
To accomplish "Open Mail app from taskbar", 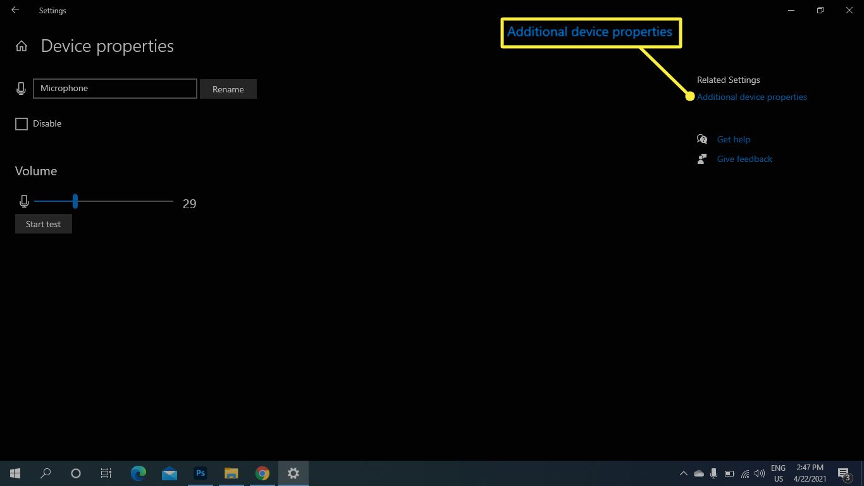I will click(x=170, y=473).
